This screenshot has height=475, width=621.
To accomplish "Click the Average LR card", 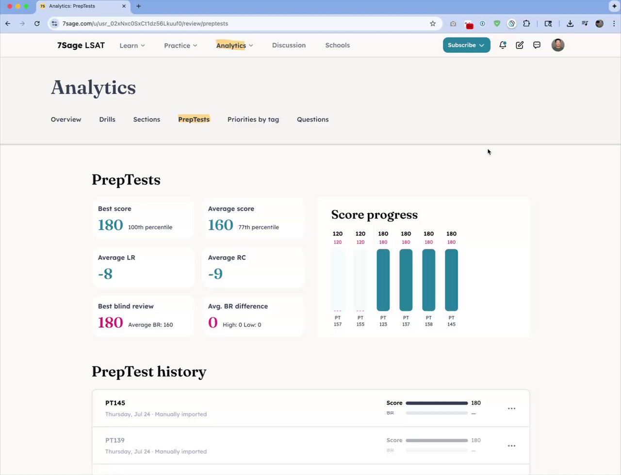I will pyautogui.click(x=143, y=267).
